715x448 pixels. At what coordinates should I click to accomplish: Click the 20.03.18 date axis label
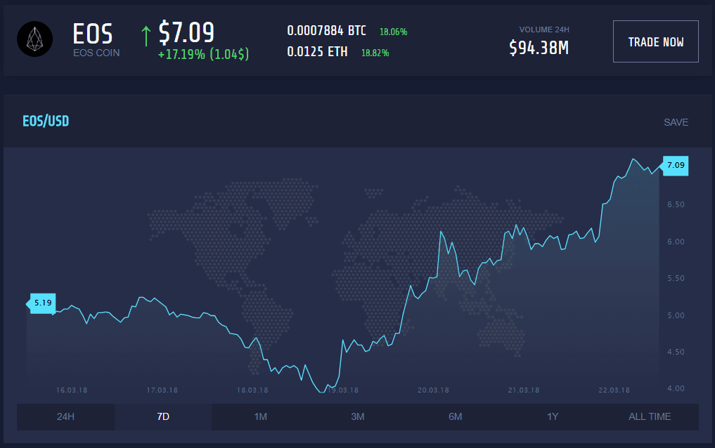point(433,390)
